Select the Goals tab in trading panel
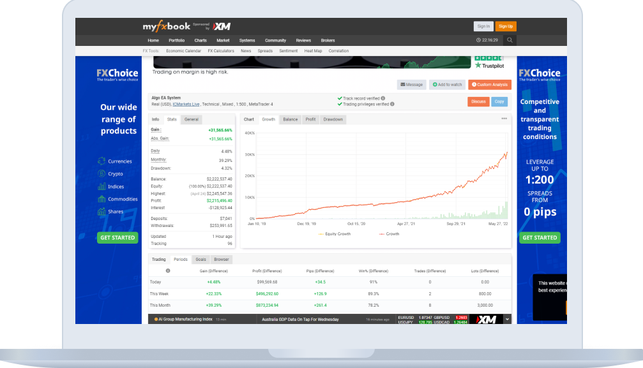The image size is (643, 368). (x=200, y=260)
